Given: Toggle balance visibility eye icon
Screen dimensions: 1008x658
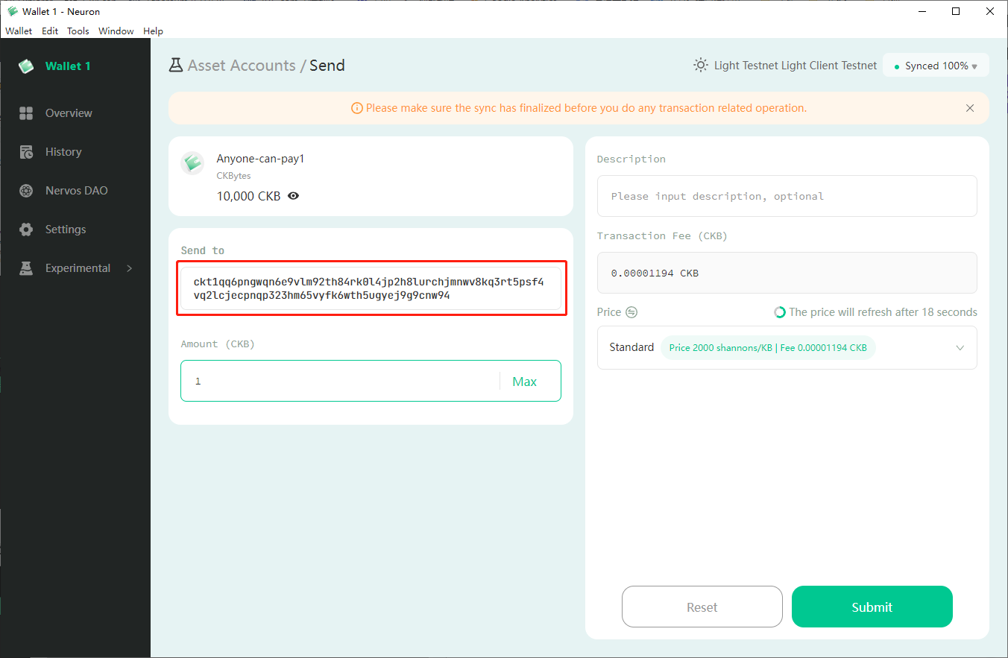Looking at the screenshot, I should pos(294,196).
